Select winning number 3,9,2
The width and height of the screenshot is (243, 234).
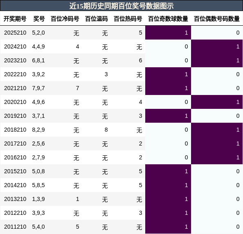coord(38,74)
